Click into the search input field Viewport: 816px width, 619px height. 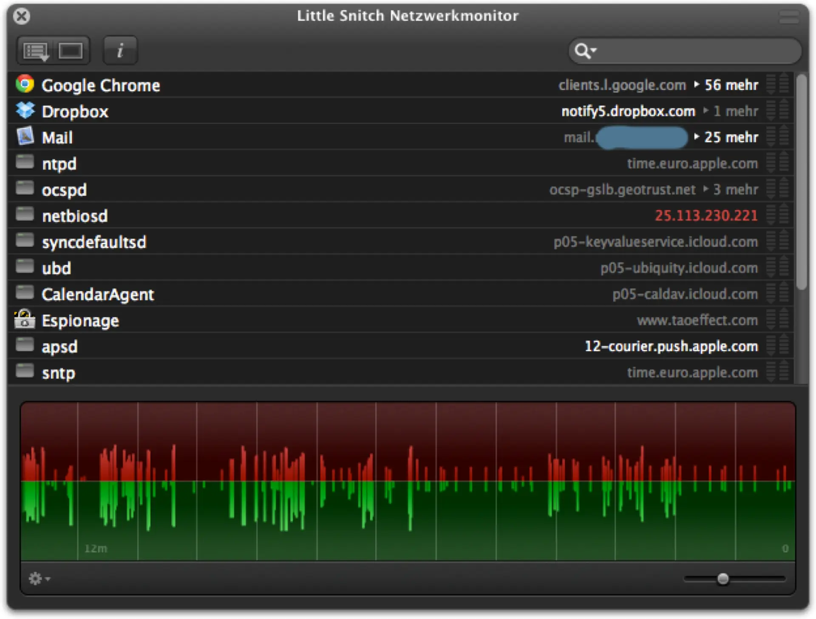697,51
